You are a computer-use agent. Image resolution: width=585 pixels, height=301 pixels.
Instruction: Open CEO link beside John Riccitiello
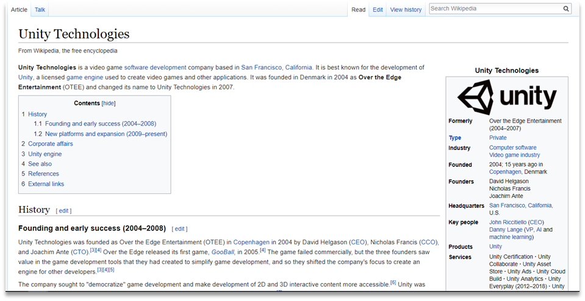click(536, 222)
